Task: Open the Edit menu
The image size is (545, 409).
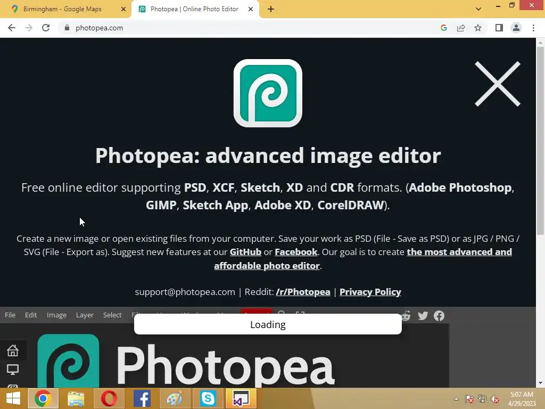Action: click(31, 315)
